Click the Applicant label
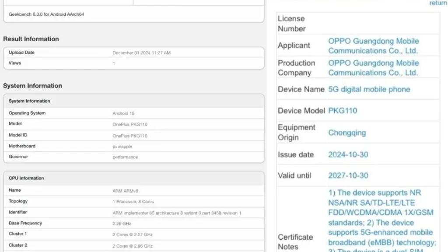The width and height of the screenshot is (448, 252). tap(294, 45)
